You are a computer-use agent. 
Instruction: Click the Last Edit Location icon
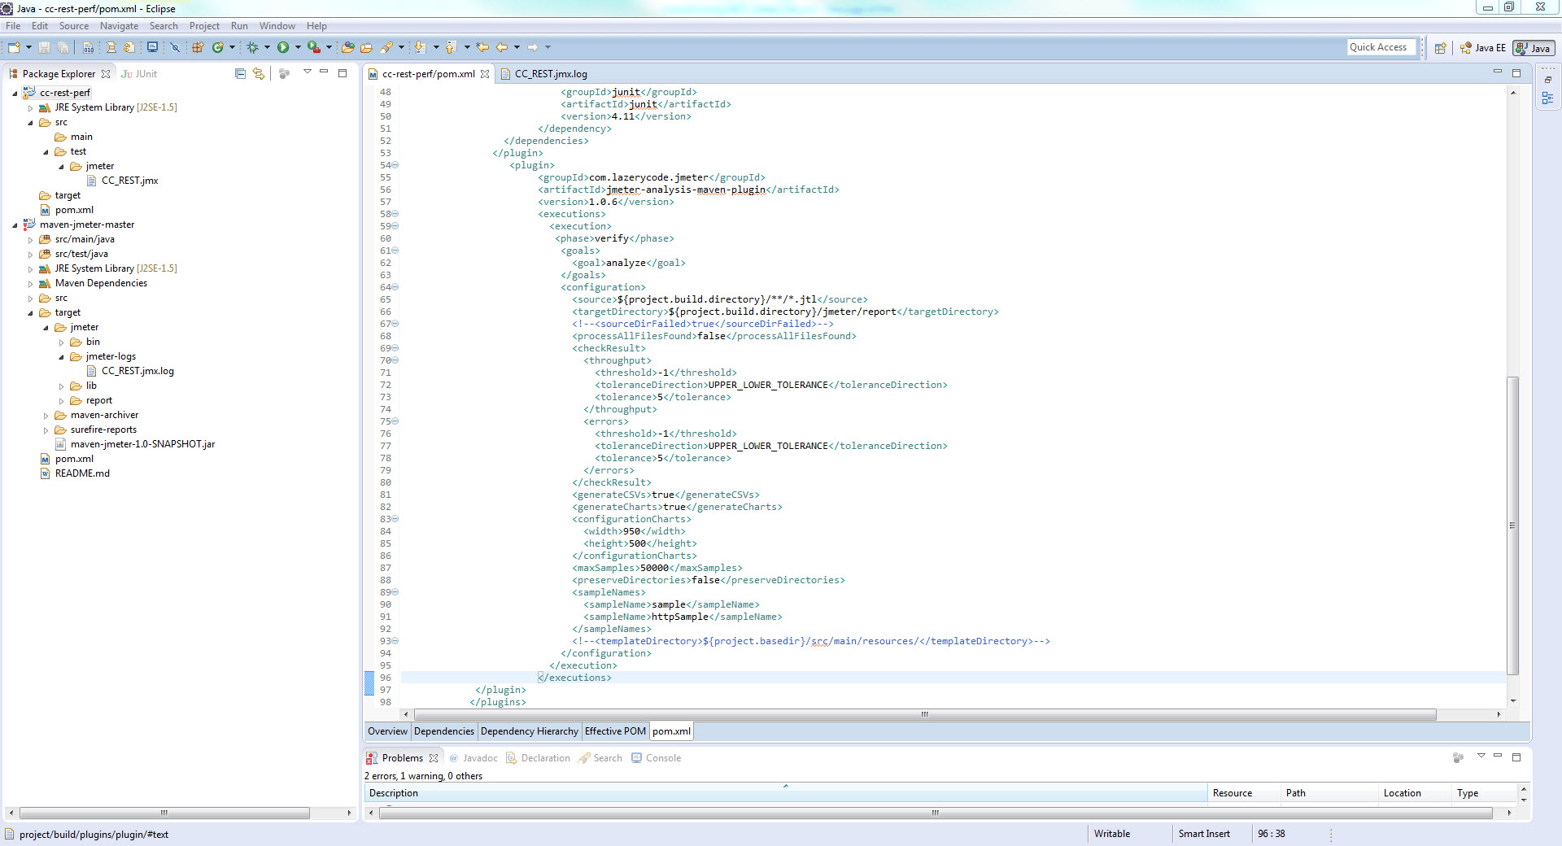(x=482, y=48)
